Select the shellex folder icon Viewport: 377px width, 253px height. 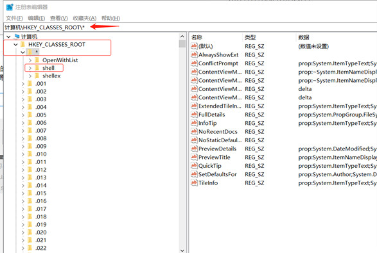pyautogui.click(x=37, y=76)
